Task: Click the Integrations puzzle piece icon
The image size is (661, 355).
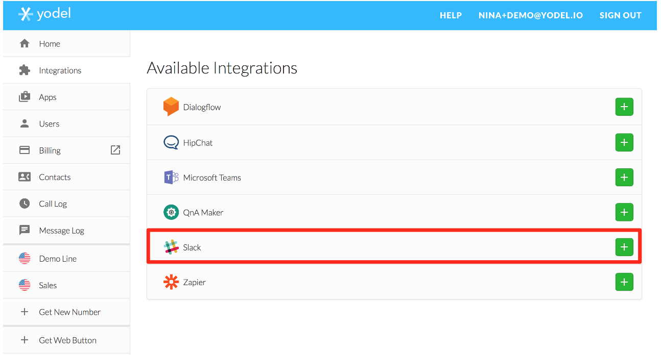Action: (x=25, y=70)
